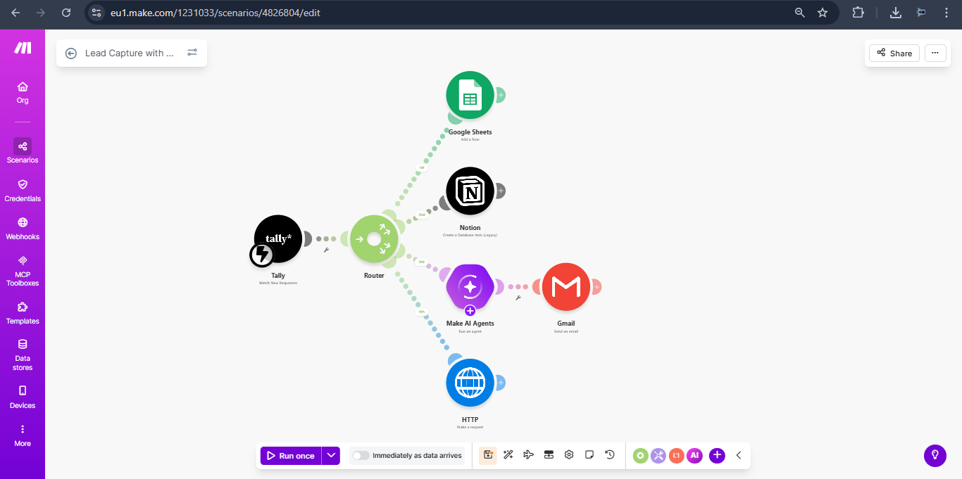This screenshot has height=479, width=962.
Task: Click the orange text parser favorite icon
Action: pos(677,456)
